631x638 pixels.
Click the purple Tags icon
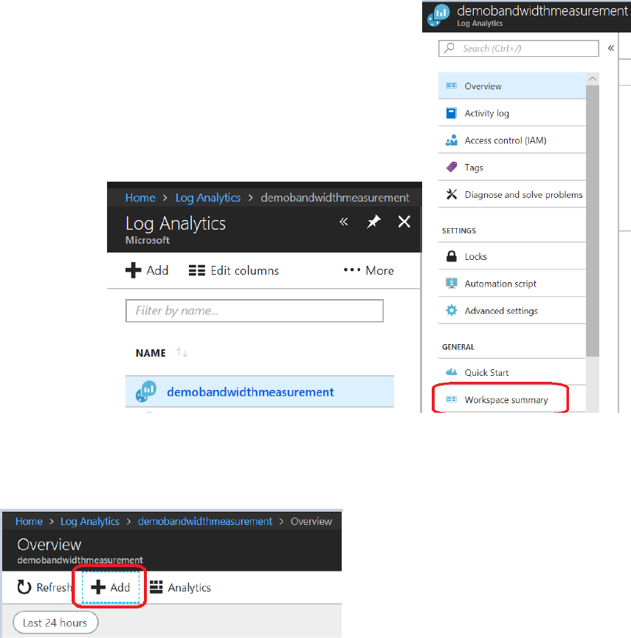[452, 167]
